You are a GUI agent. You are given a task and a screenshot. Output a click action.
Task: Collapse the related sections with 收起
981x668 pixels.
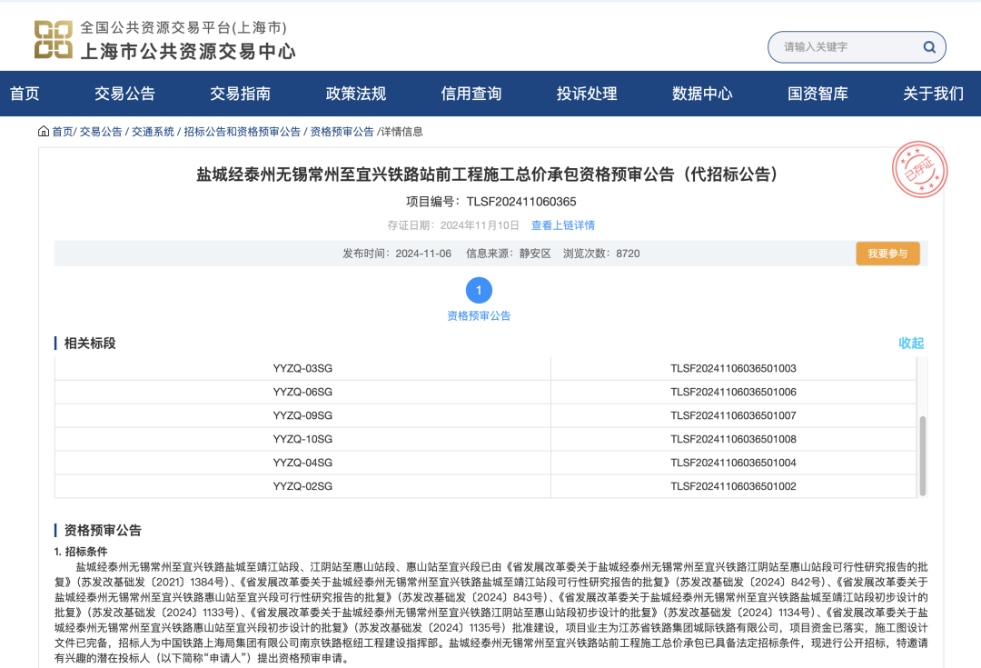911,343
